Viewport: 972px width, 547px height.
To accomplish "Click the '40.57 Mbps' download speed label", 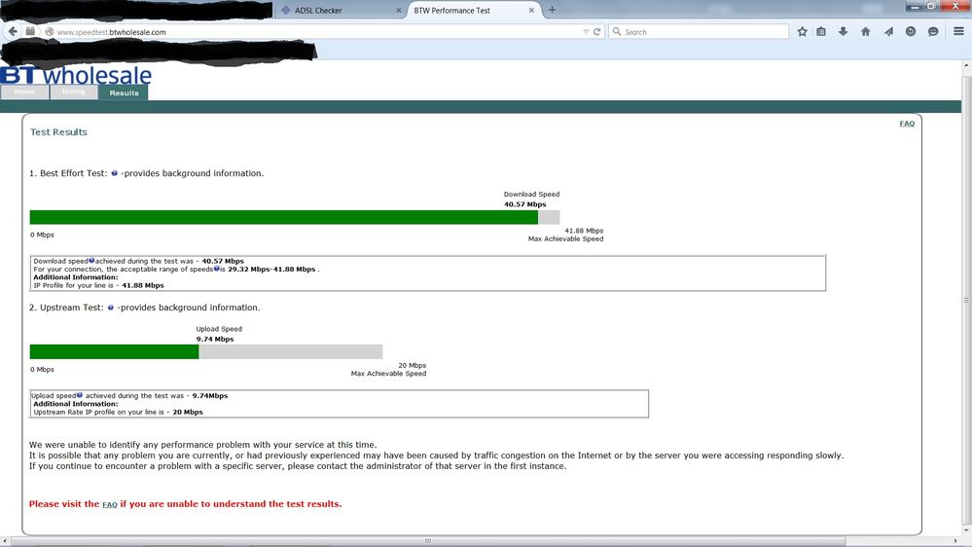I will click(525, 204).
